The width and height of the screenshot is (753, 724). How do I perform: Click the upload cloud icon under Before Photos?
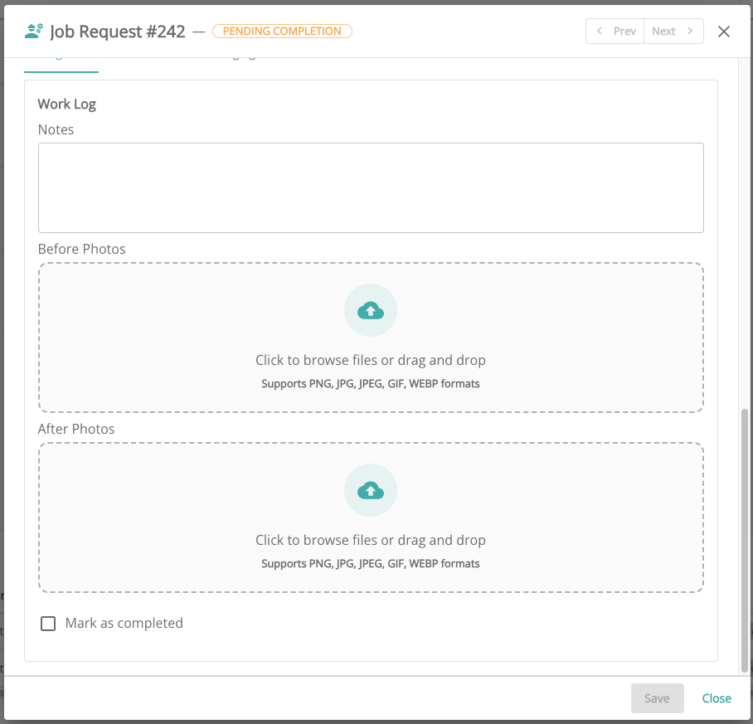coord(371,310)
